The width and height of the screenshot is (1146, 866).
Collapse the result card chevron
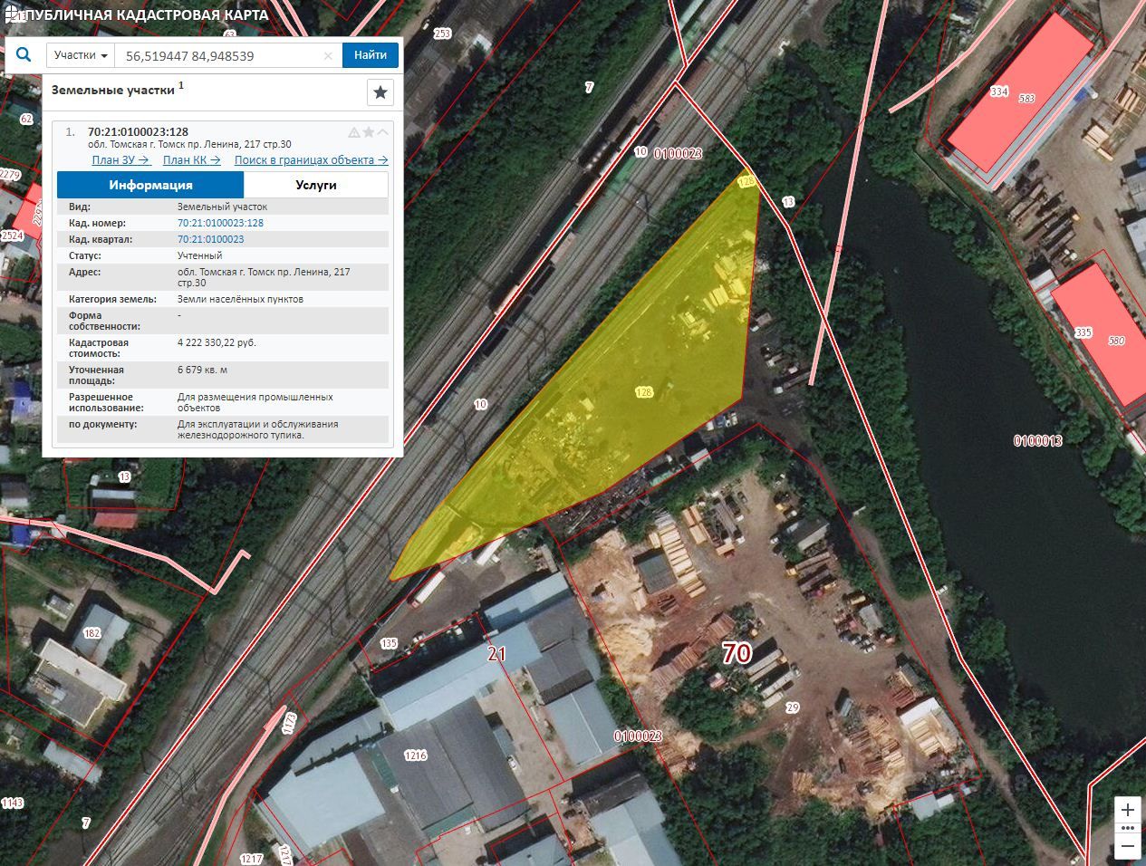(383, 132)
